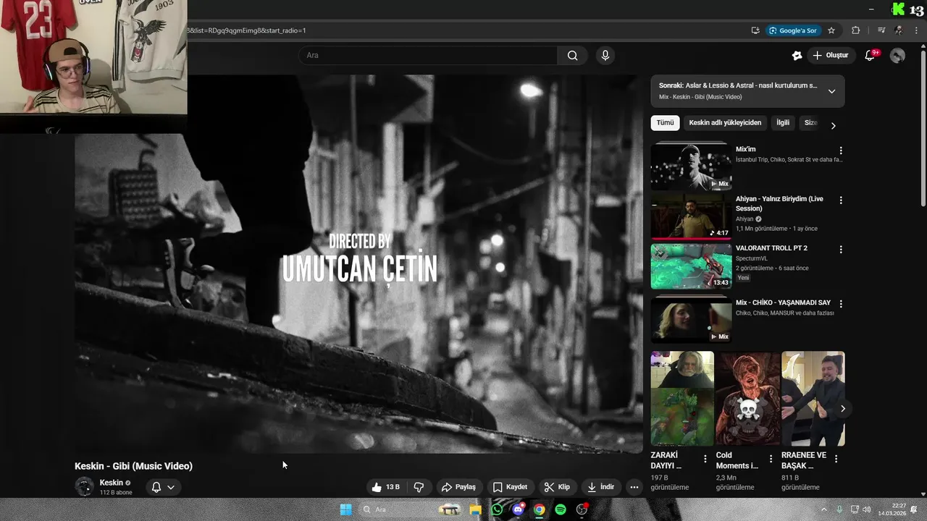Image resolution: width=927 pixels, height=521 pixels.
Task: Click the Google'a Sor lens button
Action: click(793, 30)
